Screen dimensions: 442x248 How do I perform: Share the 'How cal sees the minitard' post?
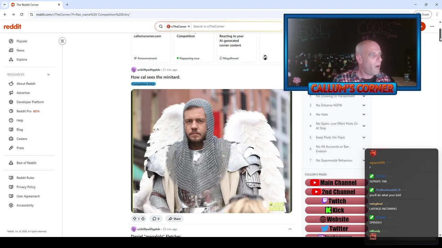tap(174, 219)
